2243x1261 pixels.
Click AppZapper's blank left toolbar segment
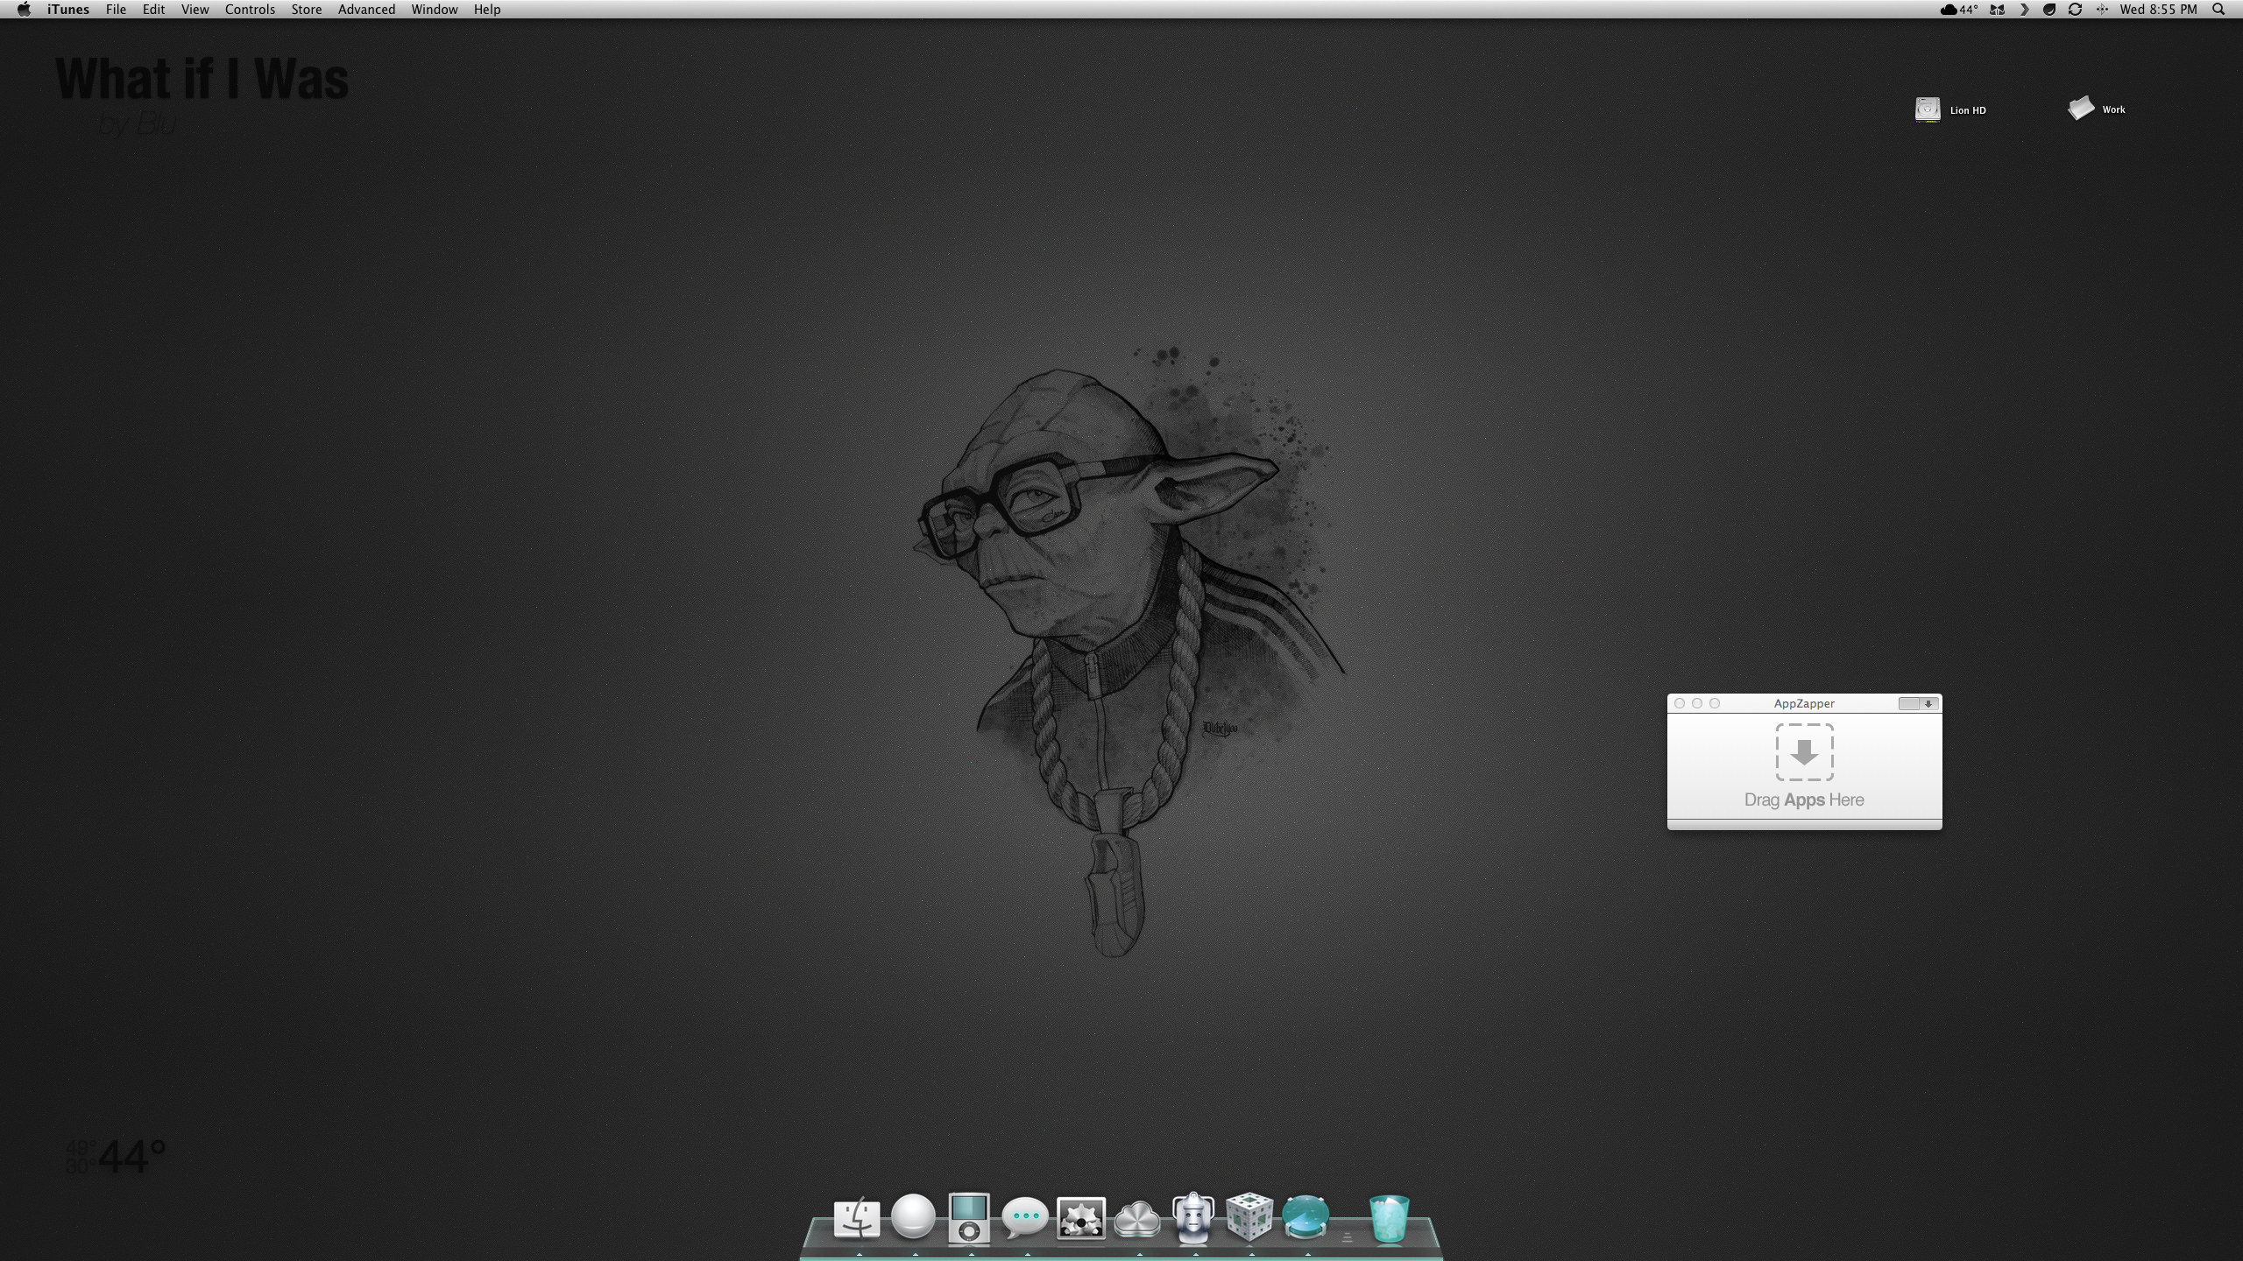1909,703
